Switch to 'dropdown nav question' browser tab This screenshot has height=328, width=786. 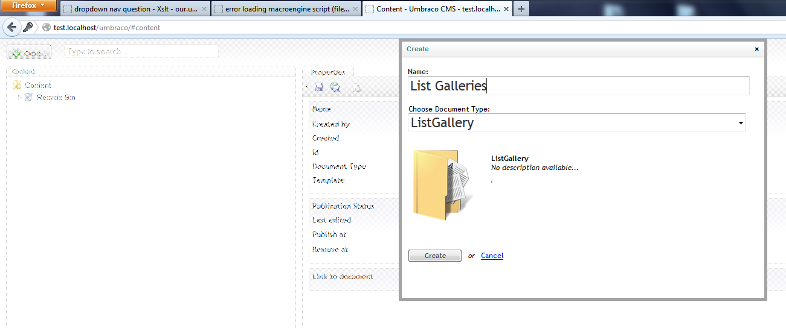135,9
